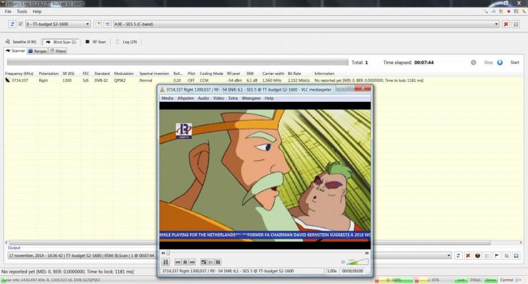Pause playback in the VLC player
This screenshot has width=528, height=284.
[x=166, y=262]
